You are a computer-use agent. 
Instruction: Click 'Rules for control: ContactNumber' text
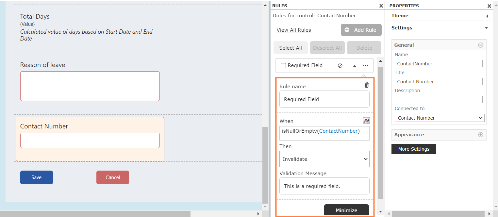tap(314, 15)
